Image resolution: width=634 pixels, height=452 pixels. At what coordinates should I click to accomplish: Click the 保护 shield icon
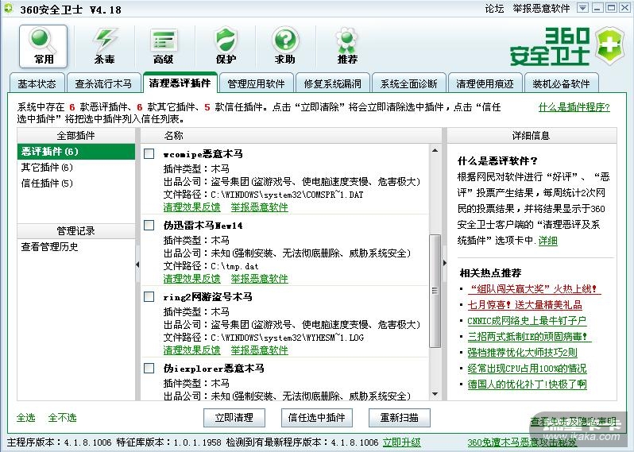tap(226, 46)
